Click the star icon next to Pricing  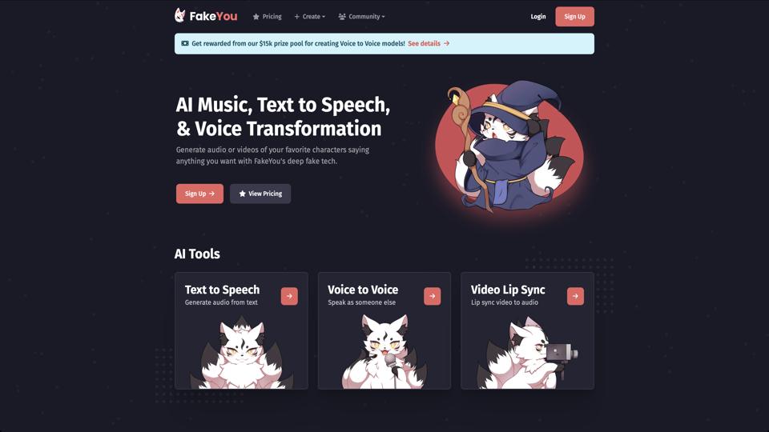(256, 17)
